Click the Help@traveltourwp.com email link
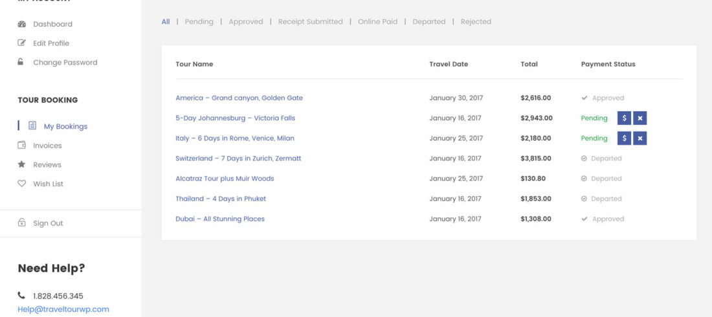712x317 pixels. (x=63, y=309)
